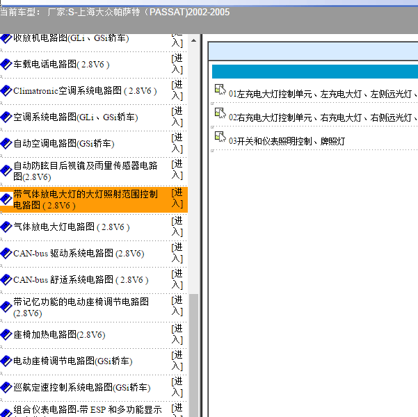Select 收放机电路图(GLi、GSi轿车)
Screen dimensions: 418x417
pos(71,38)
